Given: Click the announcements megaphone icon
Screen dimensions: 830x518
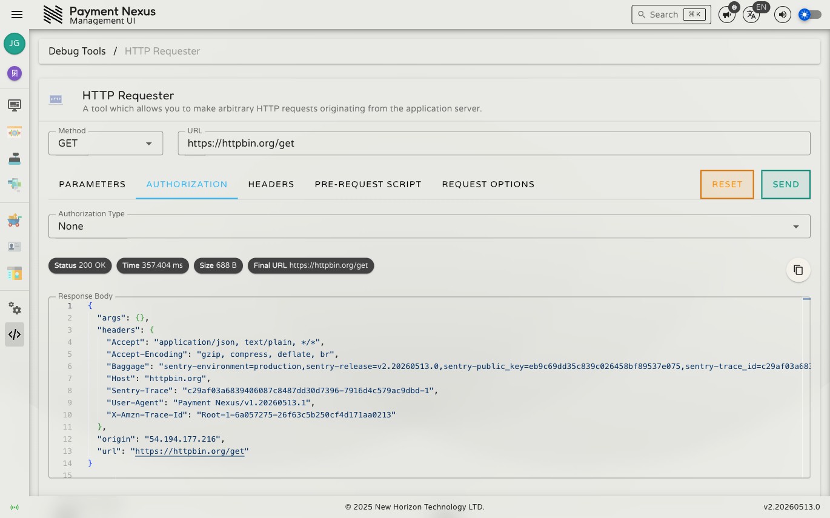Looking at the screenshot, I should (726, 15).
